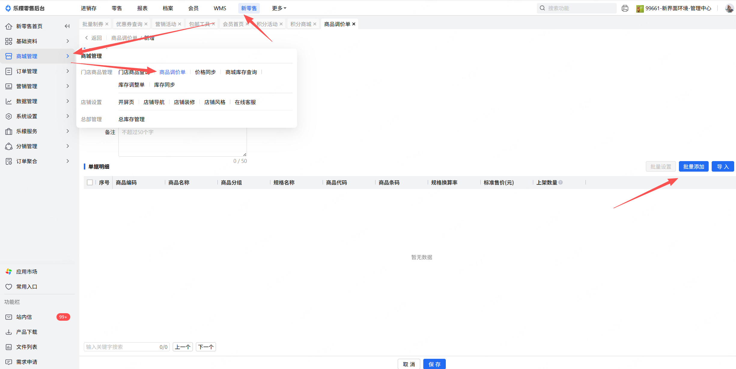Close the 优惠券查询 tab
Screen dimensions: 736x369
[146, 24]
